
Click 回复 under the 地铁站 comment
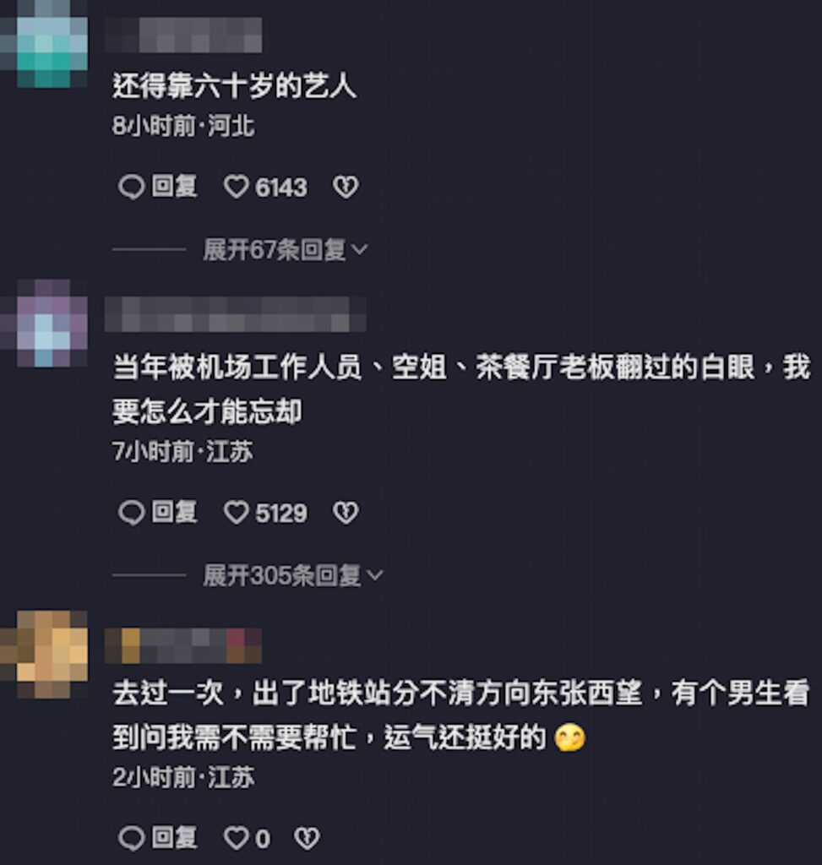click(x=174, y=837)
